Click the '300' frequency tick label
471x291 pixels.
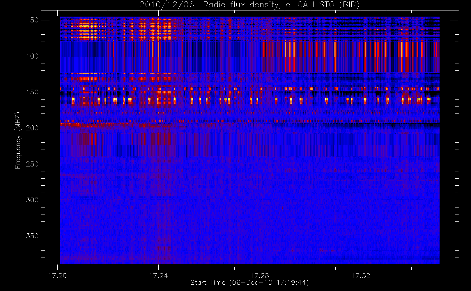click(x=32, y=200)
